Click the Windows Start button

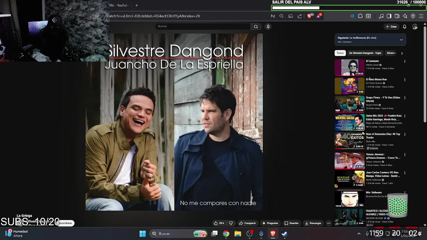click(x=142, y=234)
